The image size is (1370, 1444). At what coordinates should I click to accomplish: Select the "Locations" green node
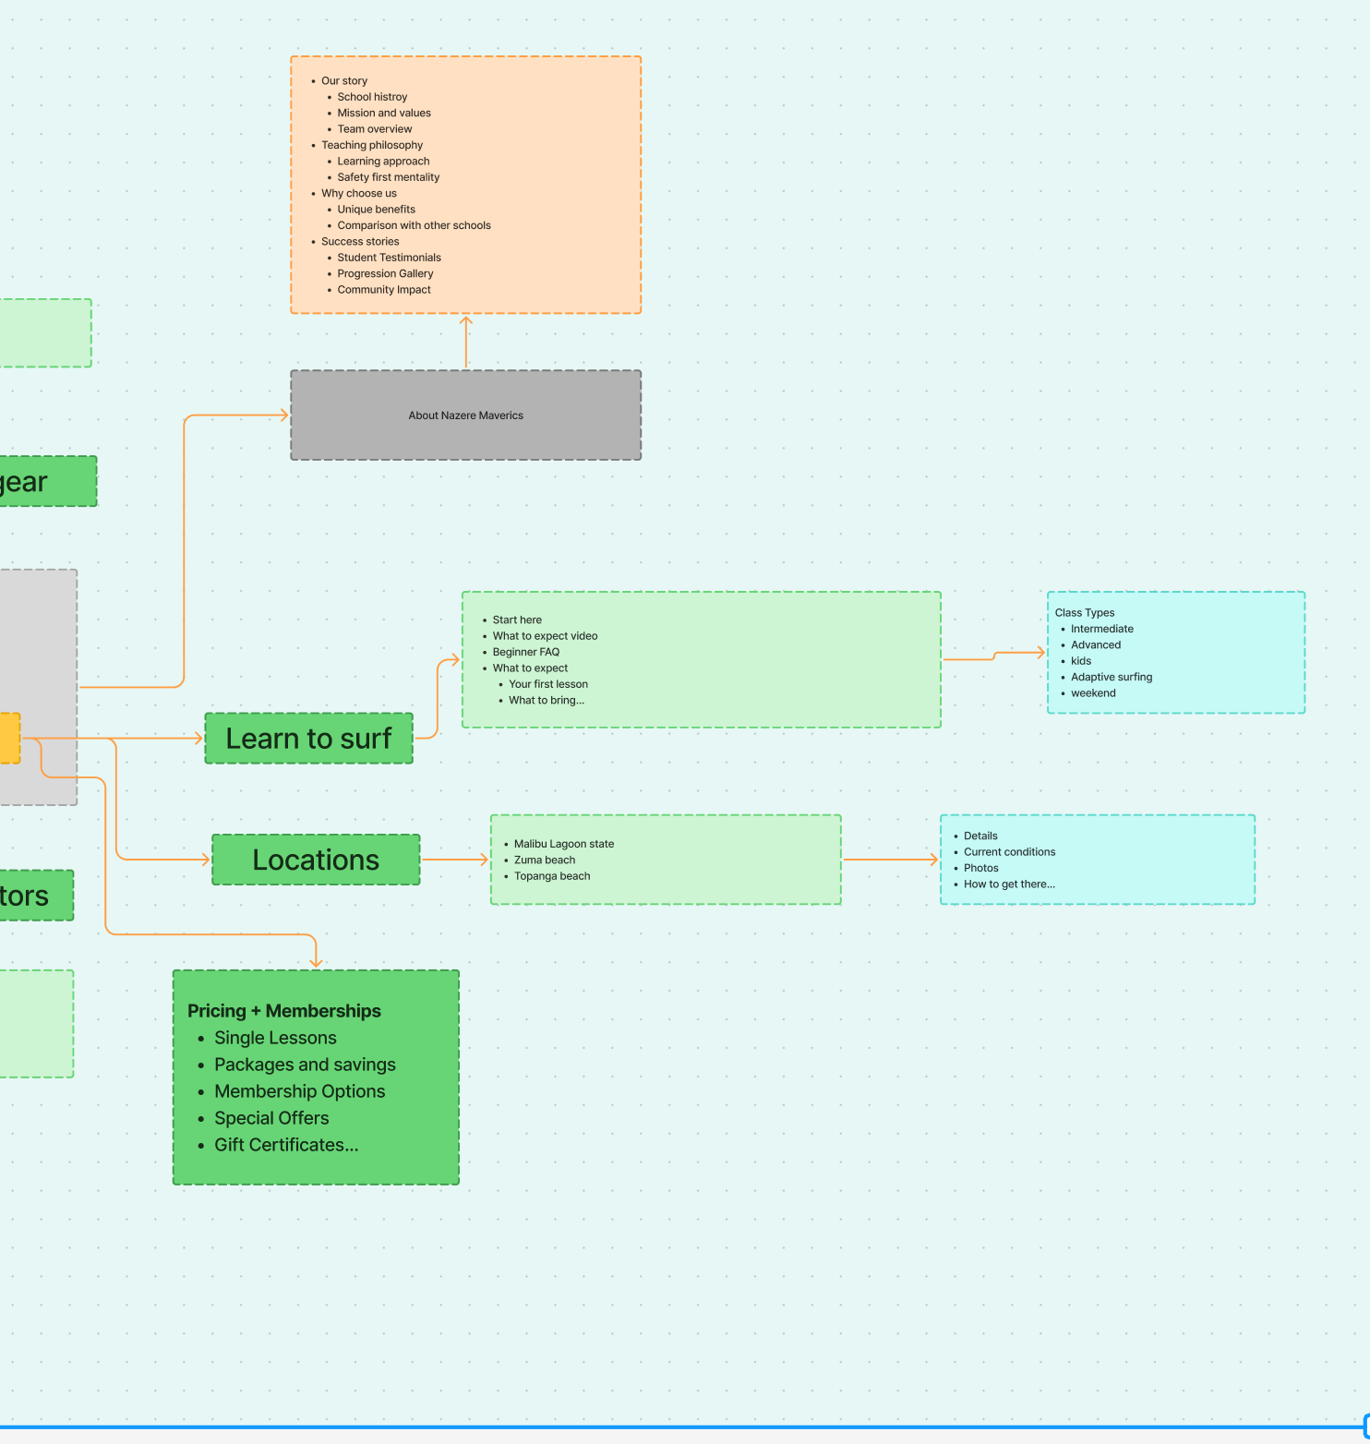[x=316, y=860]
